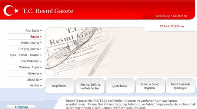This screenshot has height=109, width=197.
Task: Click Resmî Gazete ile İlgili Bilgiler
Action: (180, 86)
